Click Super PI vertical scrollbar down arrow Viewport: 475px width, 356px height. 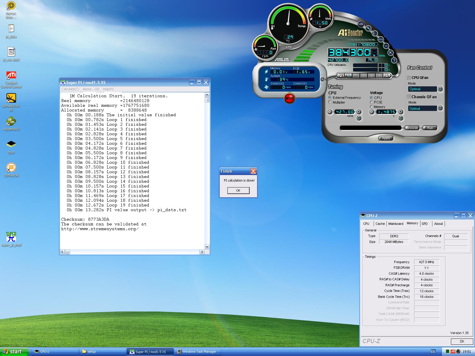[x=207, y=247]
